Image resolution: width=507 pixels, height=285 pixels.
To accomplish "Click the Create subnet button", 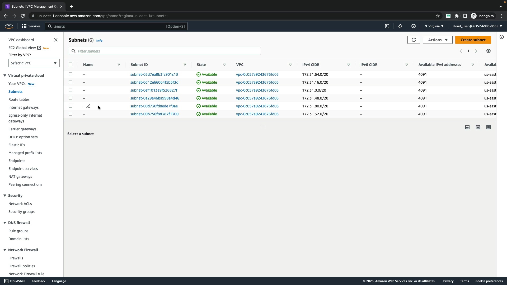I will 473,40.
